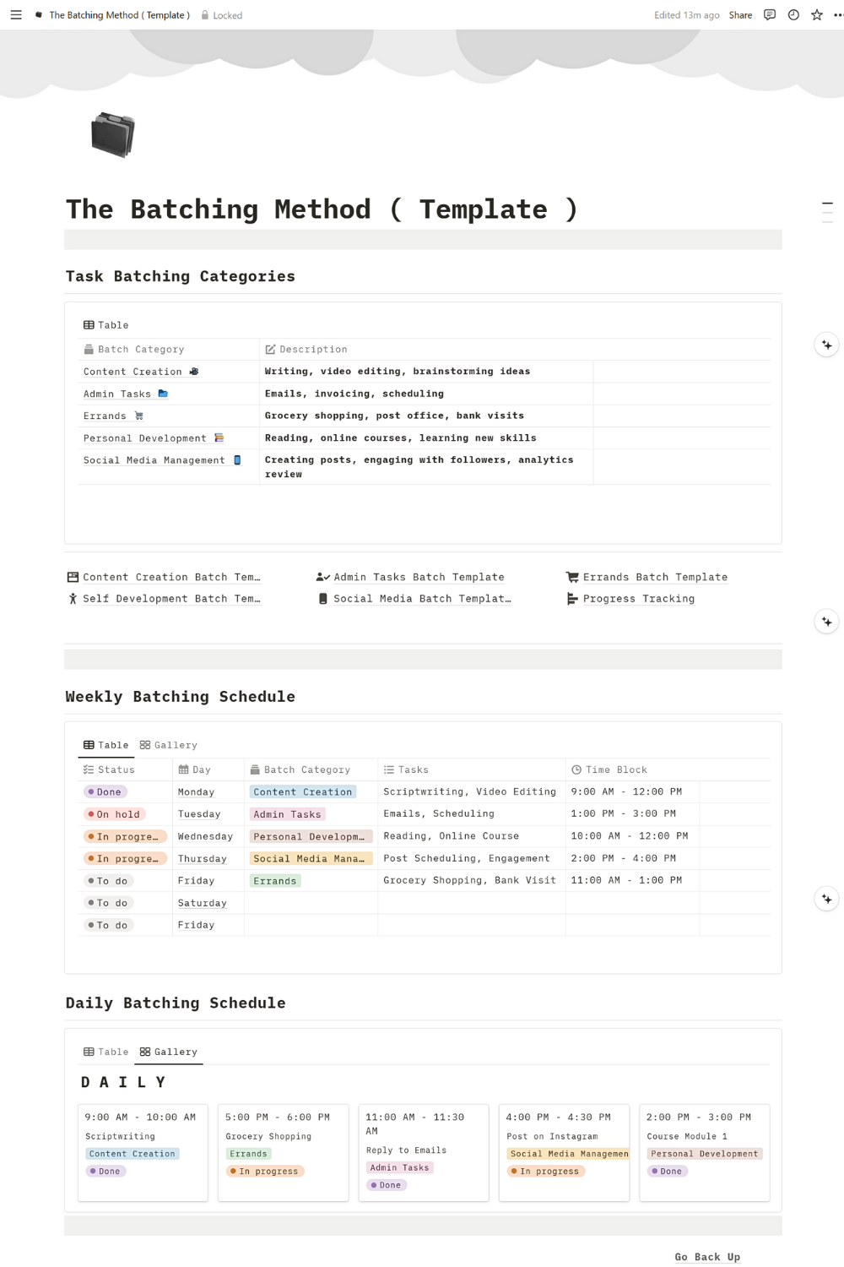Viewport: 844px width, 1267px height.
Task: Open Done status for Monday row
Action: tap(105, 792)
